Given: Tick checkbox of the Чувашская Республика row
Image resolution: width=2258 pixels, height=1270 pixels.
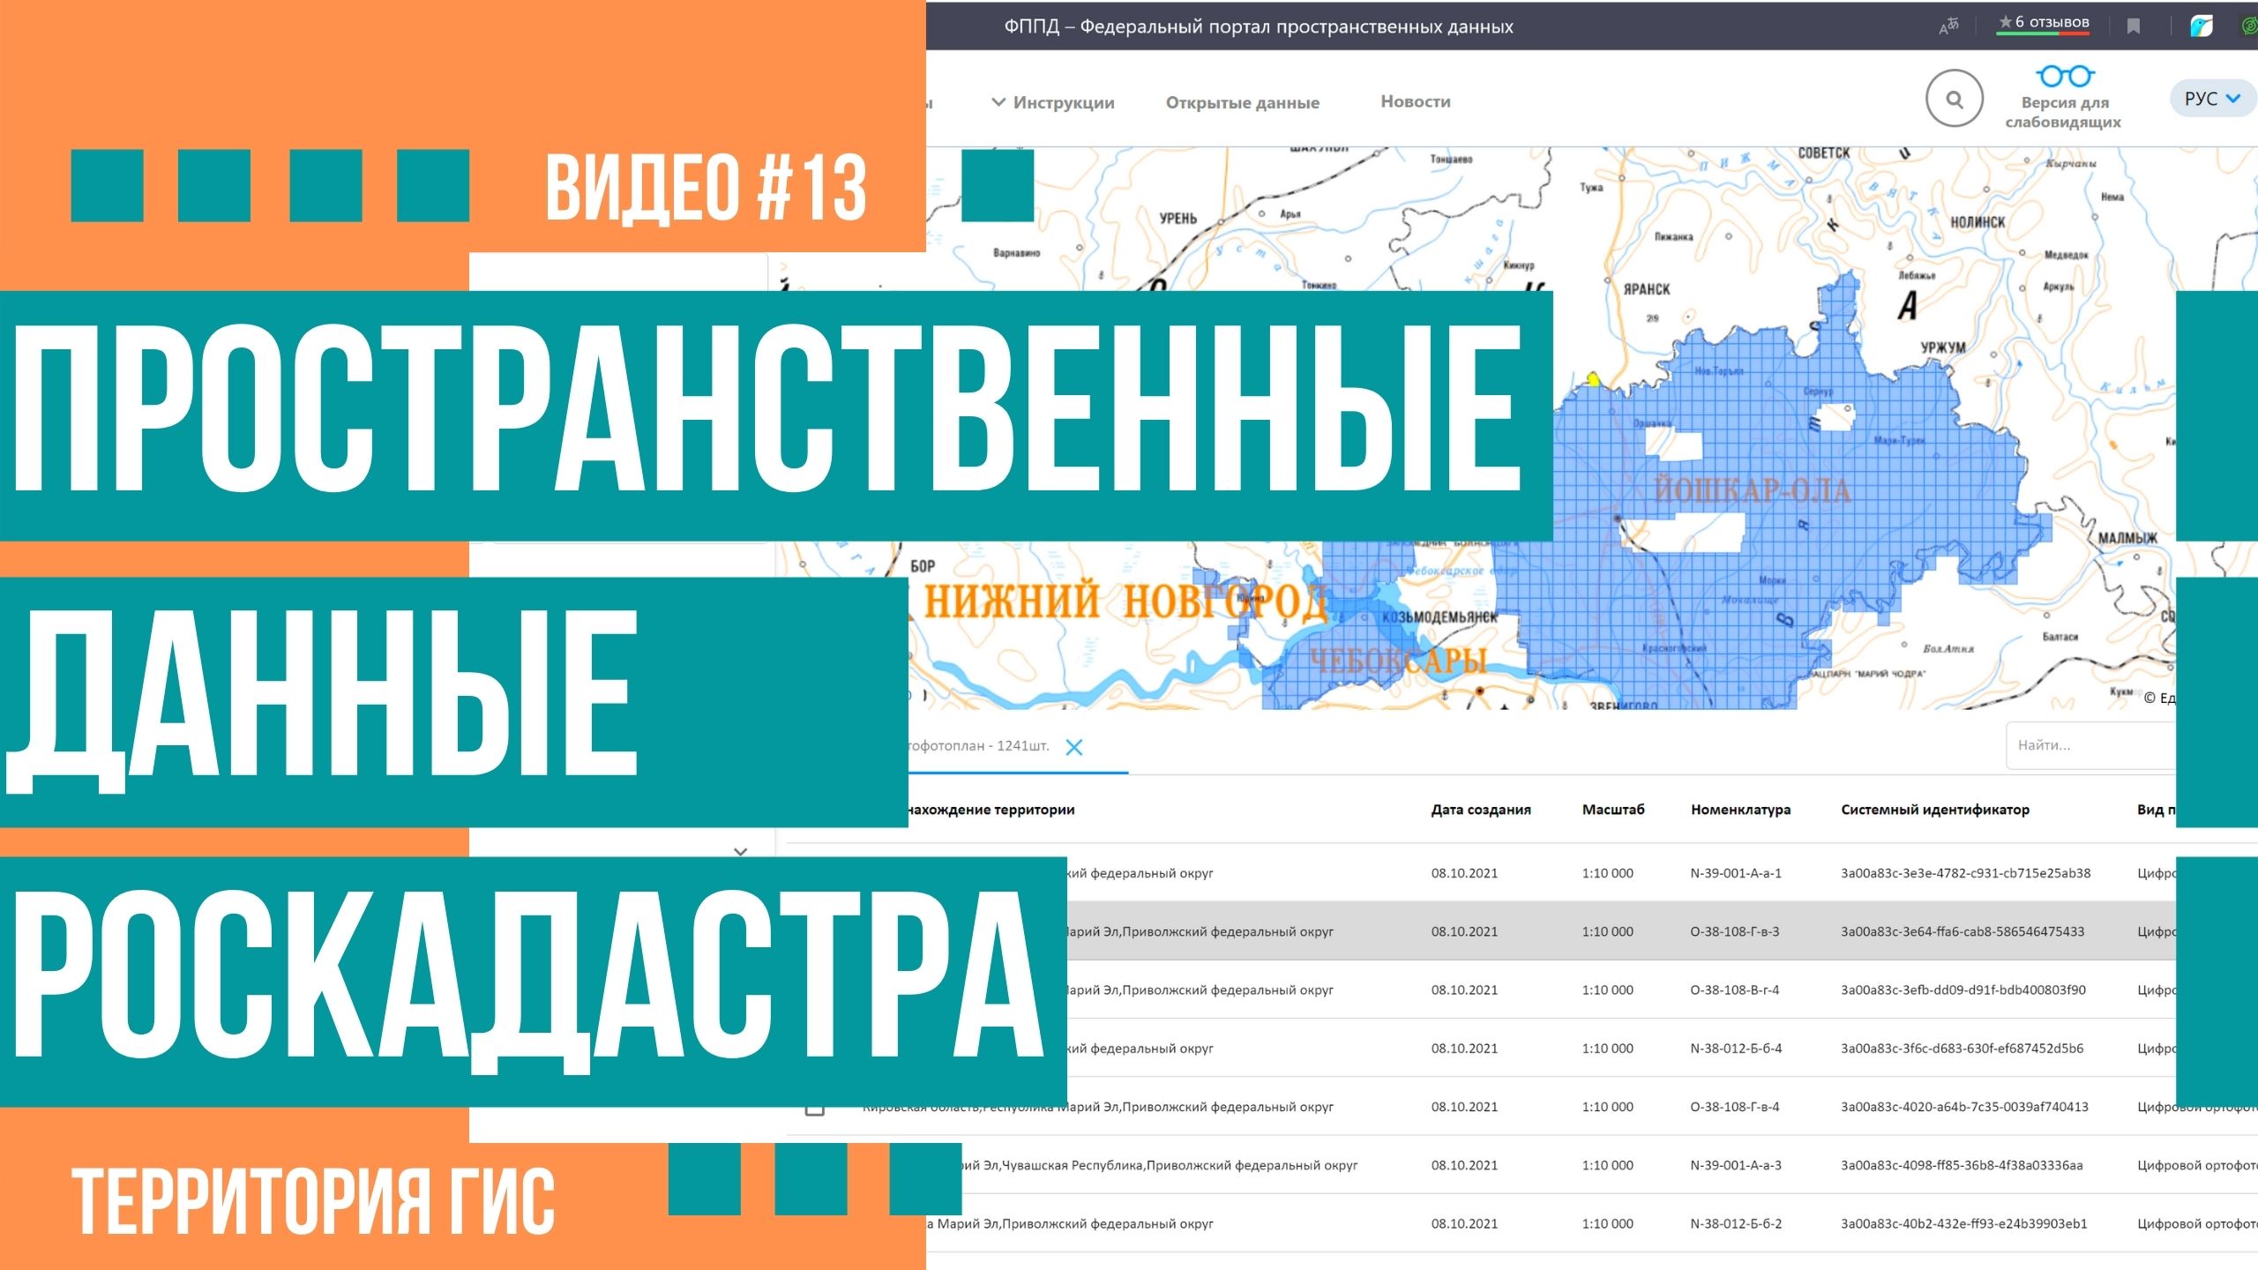Looking at the screenshot, I should pyautogui.click(x=815, y=1166).
